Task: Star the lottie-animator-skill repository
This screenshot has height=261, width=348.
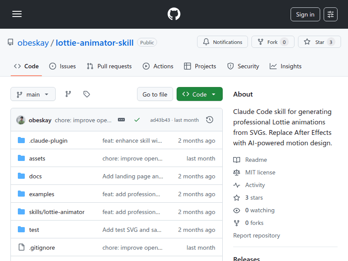Action: (319, 42)
